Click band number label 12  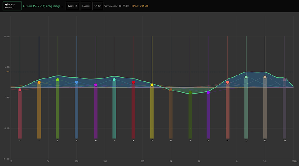coord(247,140)
